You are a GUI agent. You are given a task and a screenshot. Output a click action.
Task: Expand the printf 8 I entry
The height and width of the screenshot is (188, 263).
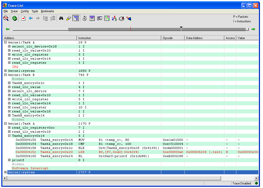coord(9,160)
